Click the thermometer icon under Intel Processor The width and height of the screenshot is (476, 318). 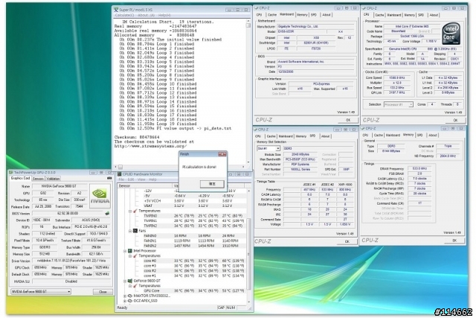coord(135,256)
